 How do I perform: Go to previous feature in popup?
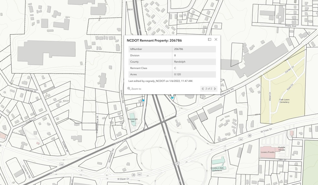203,89
